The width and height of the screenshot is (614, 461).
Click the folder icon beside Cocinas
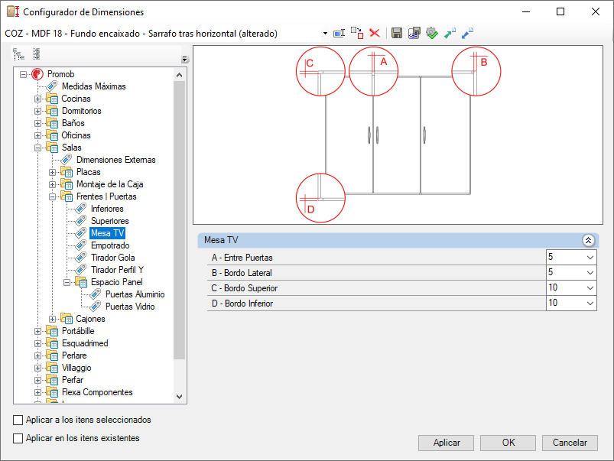(52, 99)
